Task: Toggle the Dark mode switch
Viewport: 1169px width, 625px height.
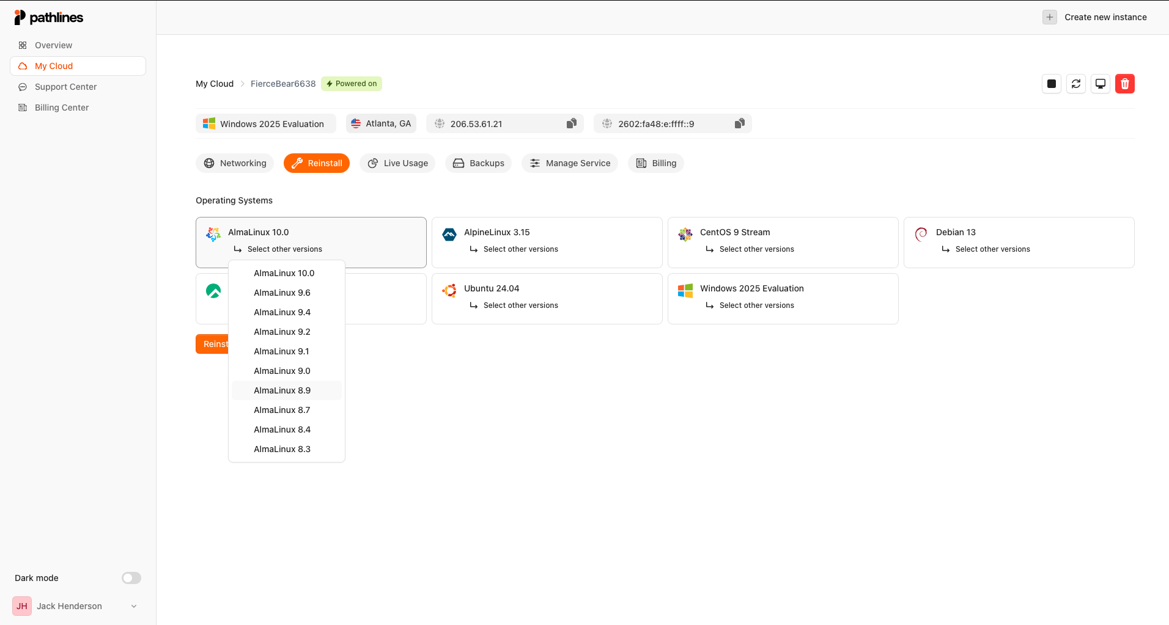Action: [x=131, y=578]
